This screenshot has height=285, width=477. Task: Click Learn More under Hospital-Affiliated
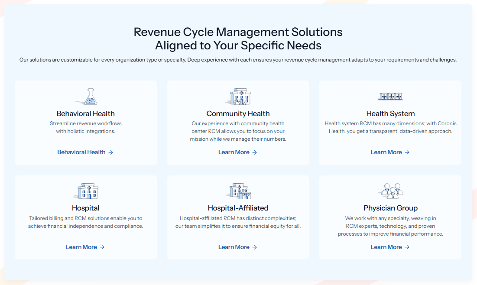point(238,247)
